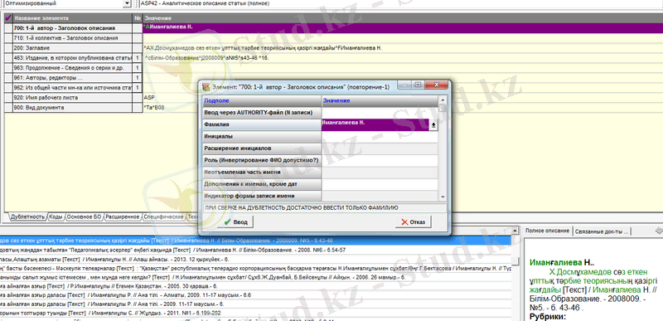Click the 200: Заглавие element row

click(x=73, y=48)
